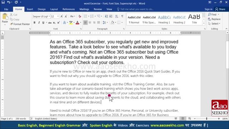Image resolution: width=229 pixels, height=129 pixels.
Task: Apply text highlight color
Action: pyautogui.click(x=71, y=23)
